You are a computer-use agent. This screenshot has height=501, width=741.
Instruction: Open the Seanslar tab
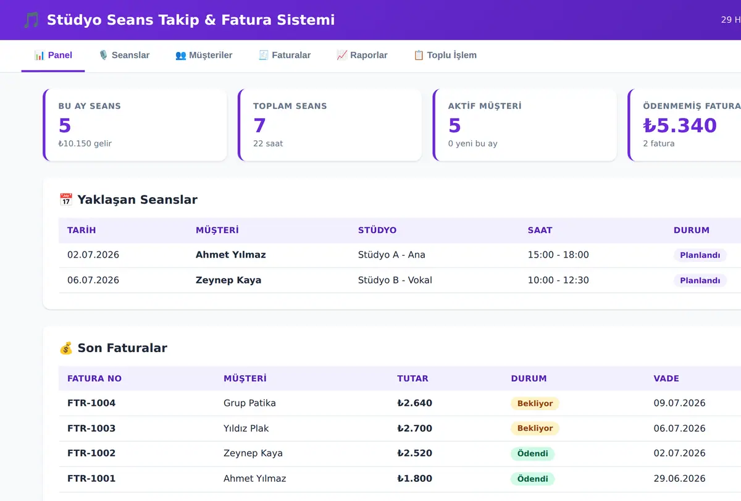point(124,56)
